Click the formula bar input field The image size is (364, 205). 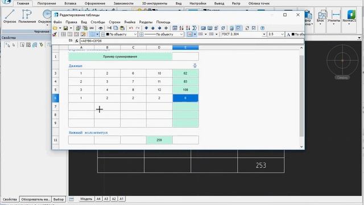click(192, 41)
